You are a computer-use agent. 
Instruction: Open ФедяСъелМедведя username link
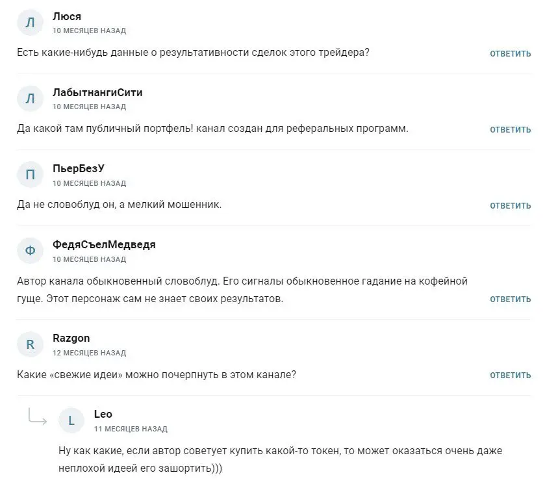pos(104,245)
